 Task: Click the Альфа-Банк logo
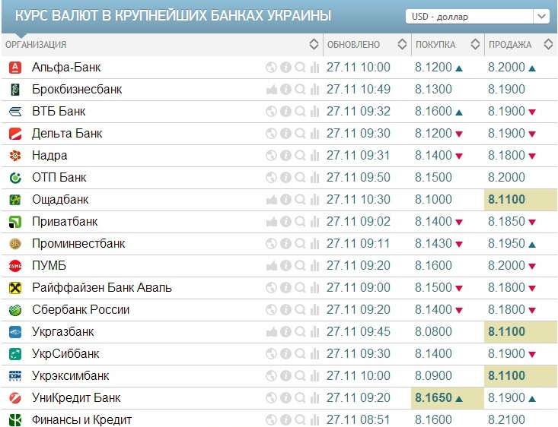pos(15,67)
